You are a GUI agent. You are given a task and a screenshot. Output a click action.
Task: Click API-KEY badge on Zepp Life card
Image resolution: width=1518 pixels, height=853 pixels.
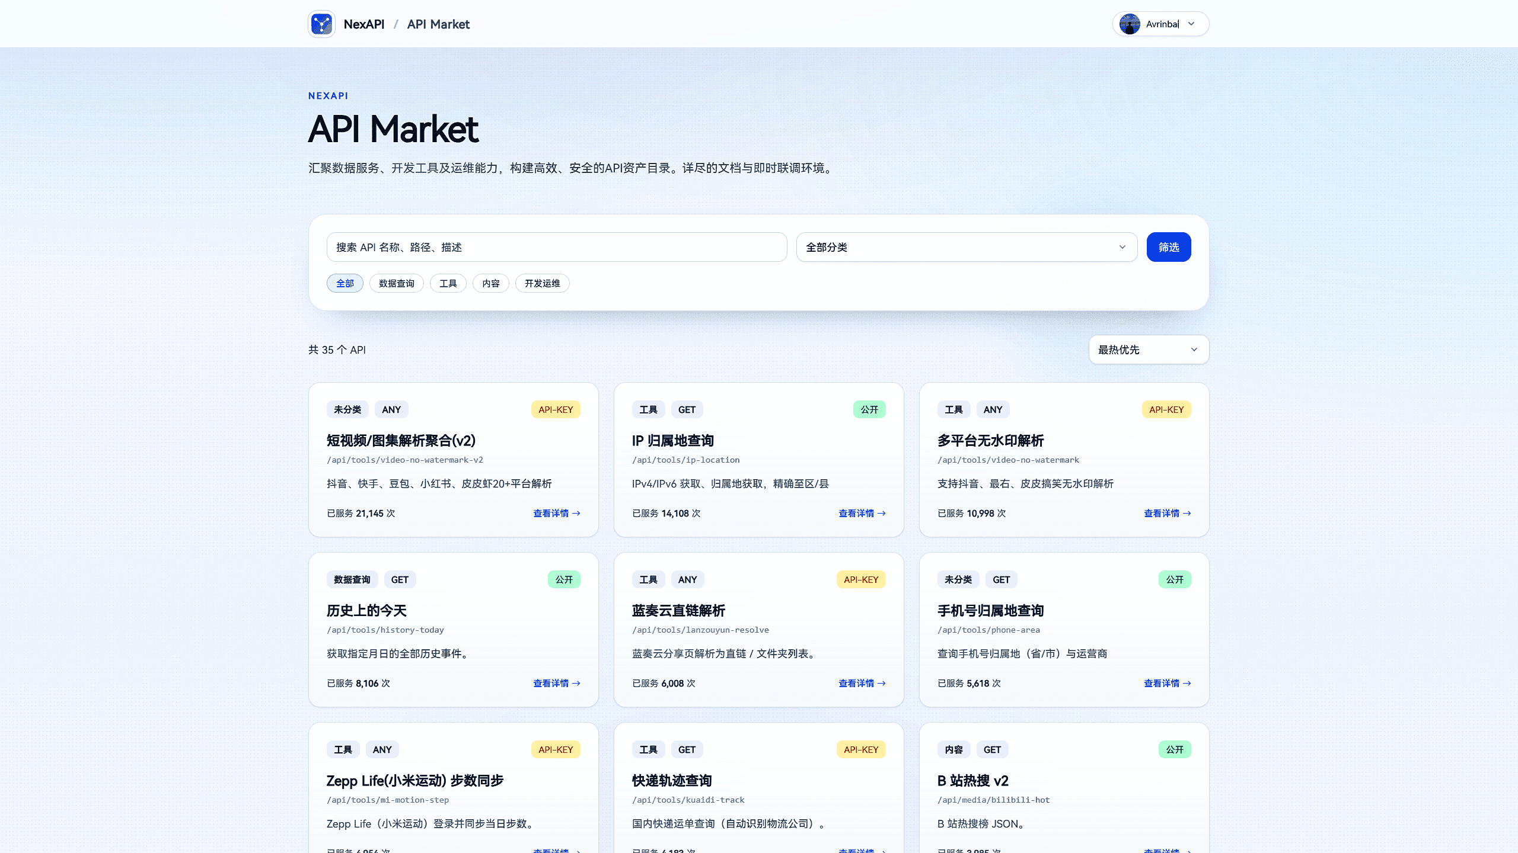(x=555, y=749)
